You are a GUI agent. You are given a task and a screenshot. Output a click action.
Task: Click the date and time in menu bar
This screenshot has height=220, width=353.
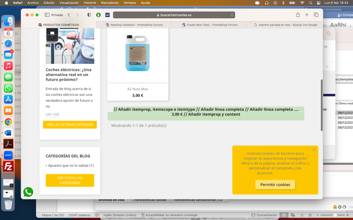click(336, 3)
